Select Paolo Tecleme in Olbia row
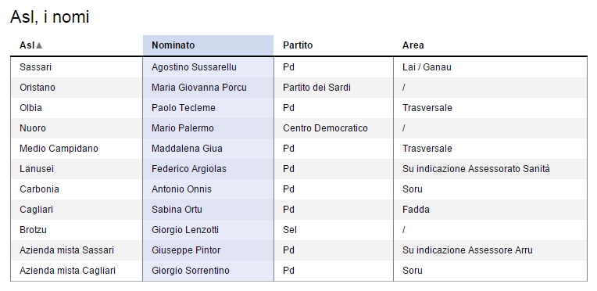 coord(208,108)
